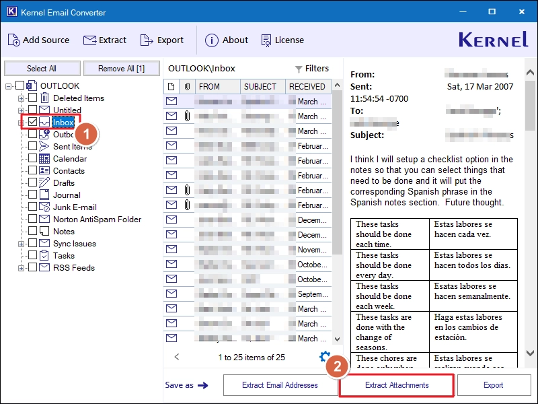This screenshot has height=404, width=538.
Task: Click the Remove All [1] button
Action: pyautogui.click(x=122, y=69)
